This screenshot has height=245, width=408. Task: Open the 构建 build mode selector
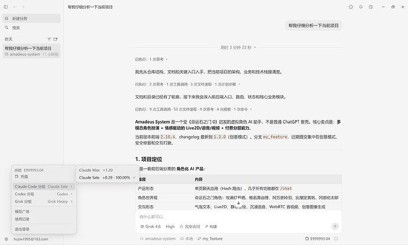point(211,227)
